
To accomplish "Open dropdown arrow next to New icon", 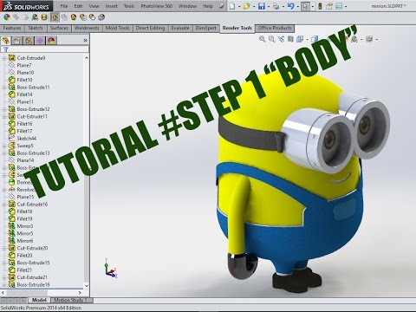I will (239, 6).
